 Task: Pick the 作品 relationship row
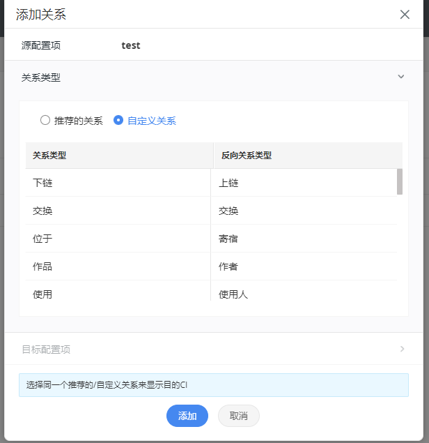coord(211,266)
